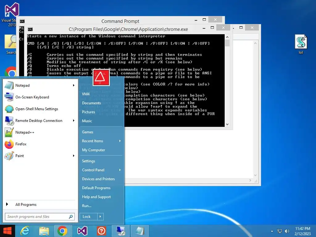This screenshot has height=237, width=316.
Task: Expand the Control Panel submenu arrow
Action: 120,170
